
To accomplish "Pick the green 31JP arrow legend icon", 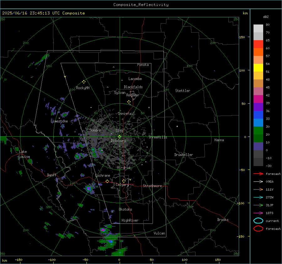I will coord(258,205).
